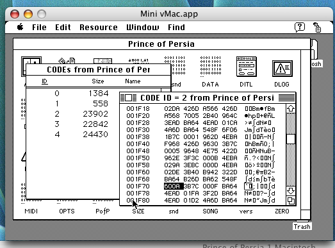The height and width of the screenshot is (248, 335).
Task: Click size value 24430 in CODEs list
Action: coord(95,135)
